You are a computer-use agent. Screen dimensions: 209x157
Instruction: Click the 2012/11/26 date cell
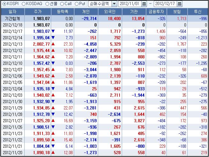[x=13, y=127]
